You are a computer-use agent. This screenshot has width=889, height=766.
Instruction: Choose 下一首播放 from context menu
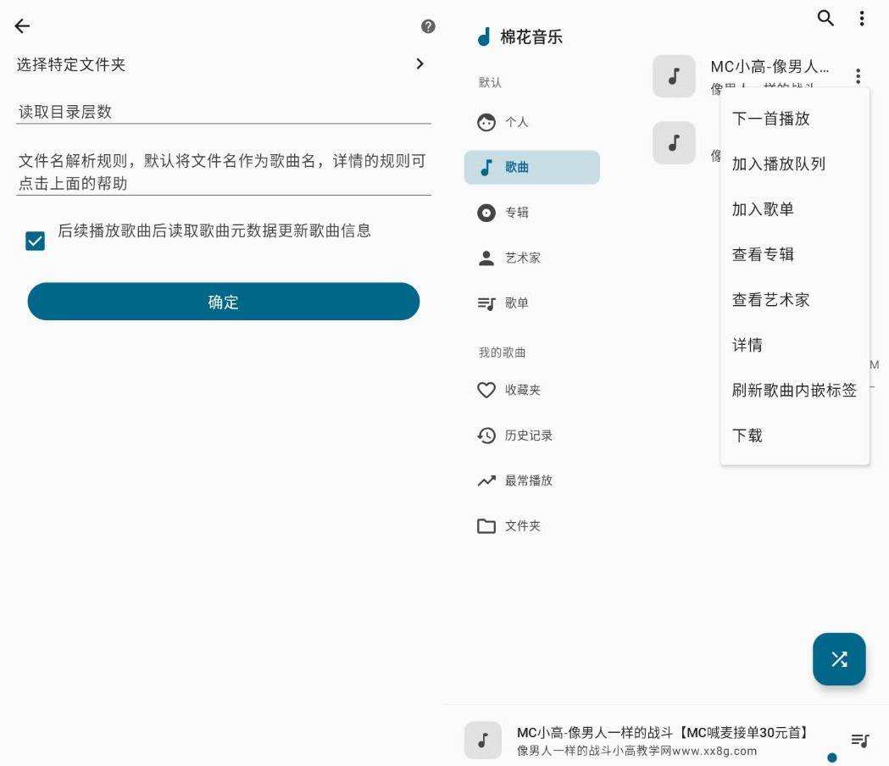(x=795, y=119)
